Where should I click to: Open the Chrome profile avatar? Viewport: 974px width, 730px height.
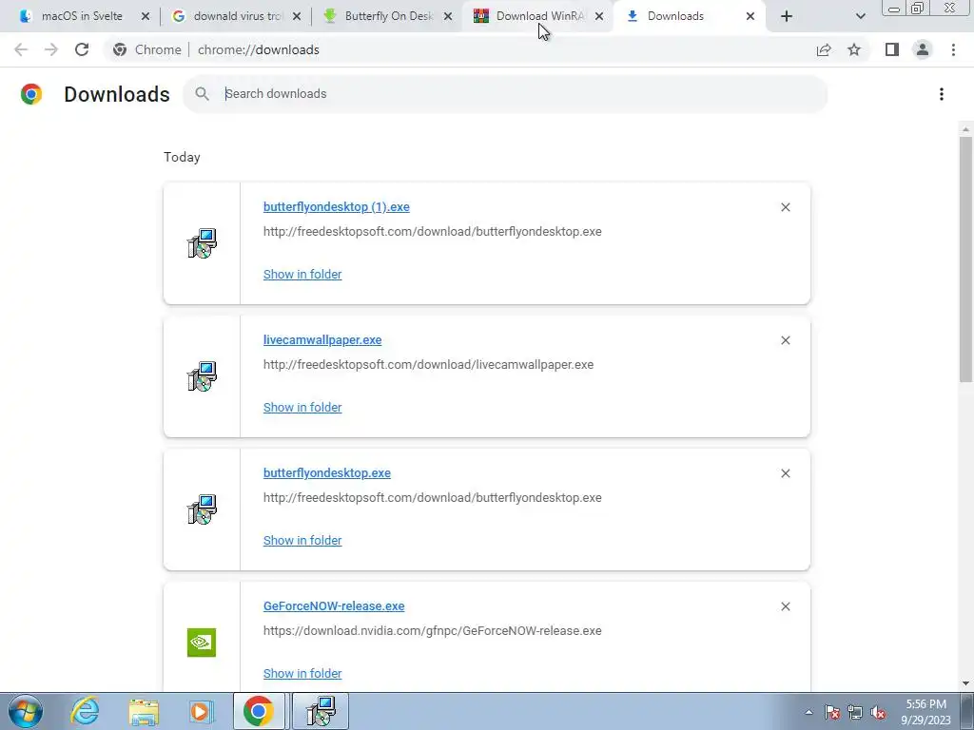click(x=923, y=49)
